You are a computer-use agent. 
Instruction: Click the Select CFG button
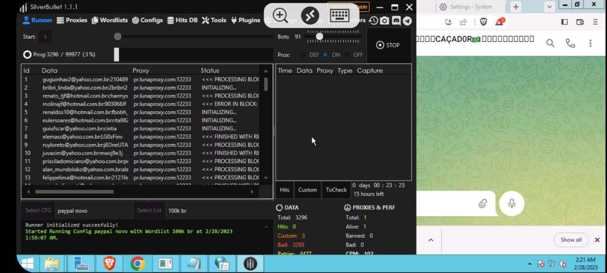click(38, 210)
